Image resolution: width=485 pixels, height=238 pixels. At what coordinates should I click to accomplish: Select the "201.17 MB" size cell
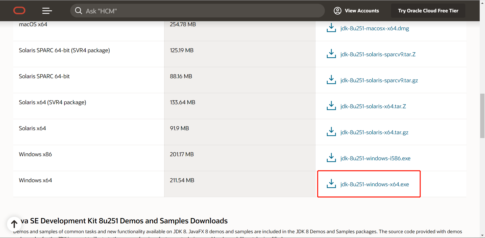coord(182,154)
